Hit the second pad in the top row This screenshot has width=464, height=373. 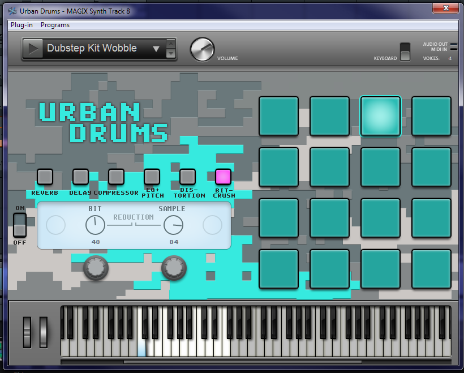pos(329,117)
